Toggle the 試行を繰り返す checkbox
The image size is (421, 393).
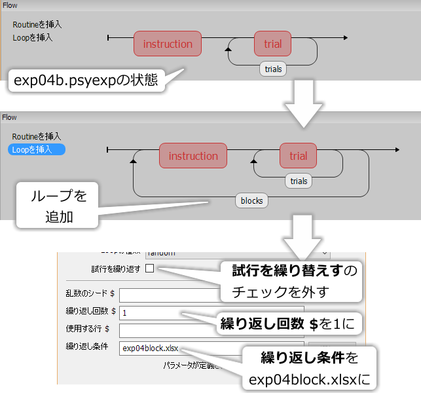[x=149, y=268]
